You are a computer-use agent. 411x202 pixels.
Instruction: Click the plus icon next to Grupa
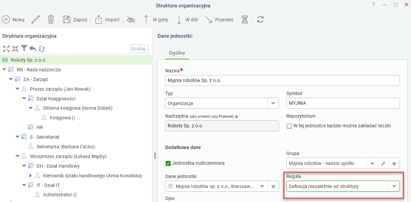[x=394, y=163]
